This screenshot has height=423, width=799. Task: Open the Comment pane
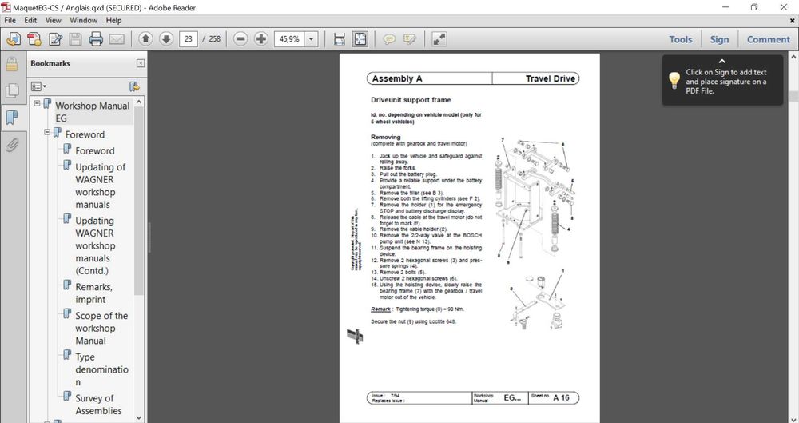click(769, 39)
